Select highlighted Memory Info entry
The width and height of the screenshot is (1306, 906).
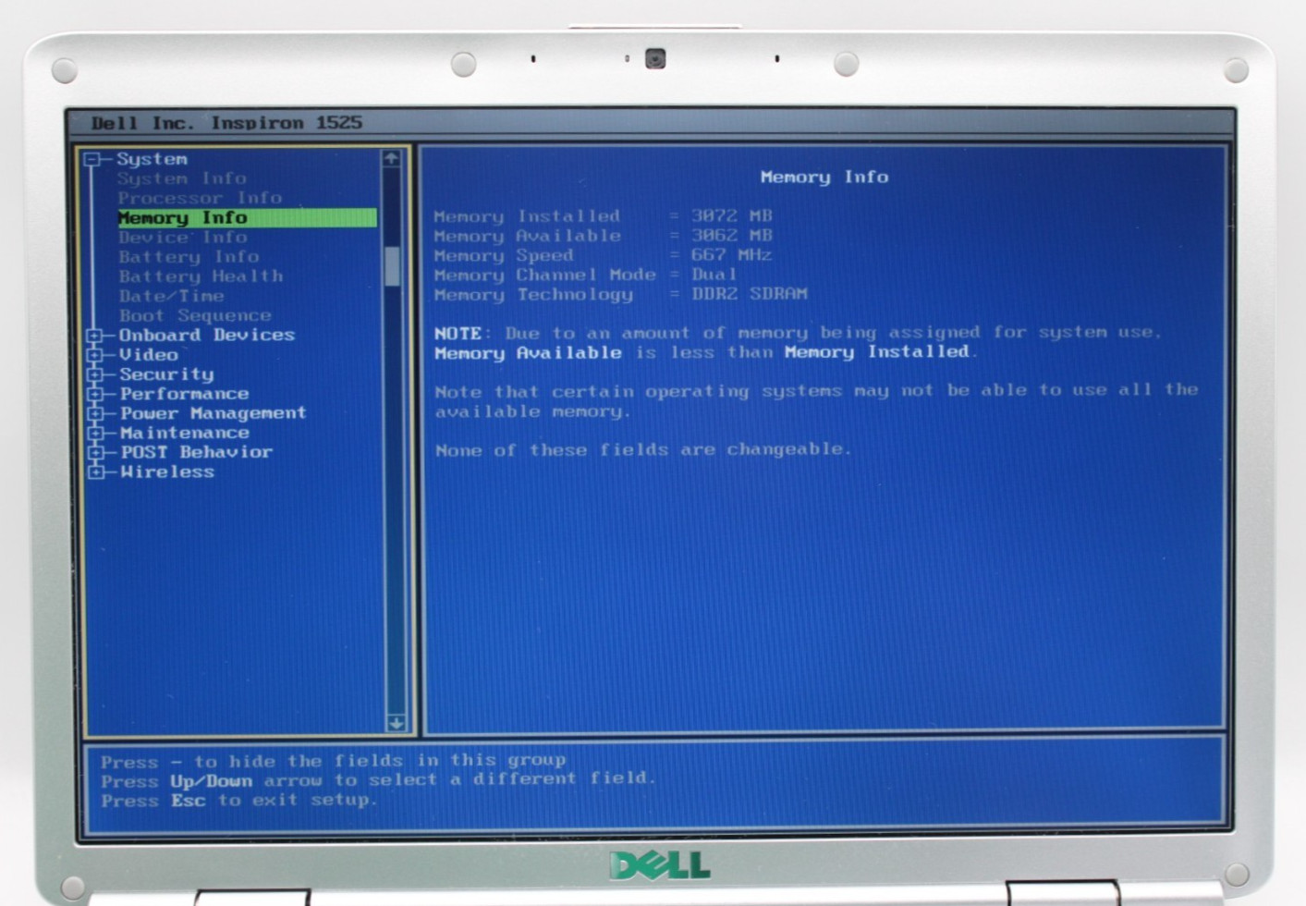tap(247, 217)
